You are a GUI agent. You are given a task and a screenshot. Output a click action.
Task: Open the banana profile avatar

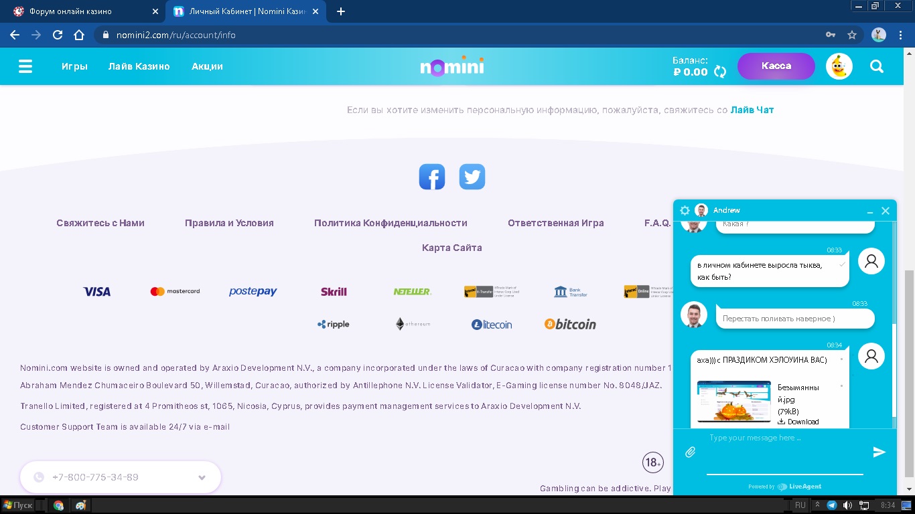839,66
